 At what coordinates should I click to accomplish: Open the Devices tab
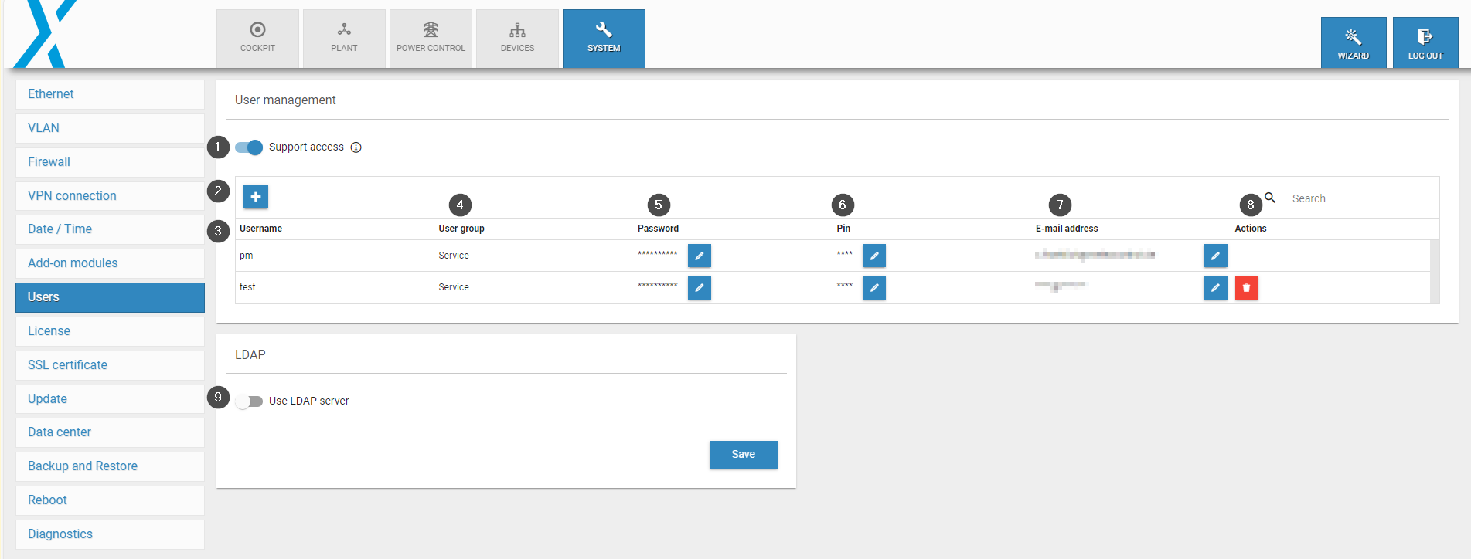click(x=517, y=38)
